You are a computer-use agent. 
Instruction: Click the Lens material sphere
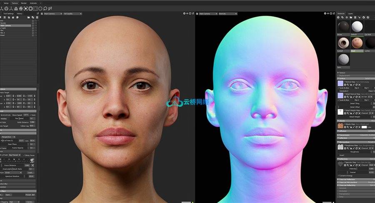click(x=342, y=59)
